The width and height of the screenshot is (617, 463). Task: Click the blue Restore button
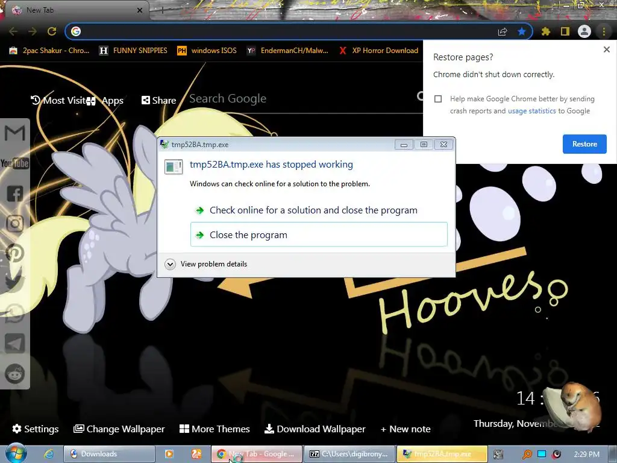tap(584, 144)
